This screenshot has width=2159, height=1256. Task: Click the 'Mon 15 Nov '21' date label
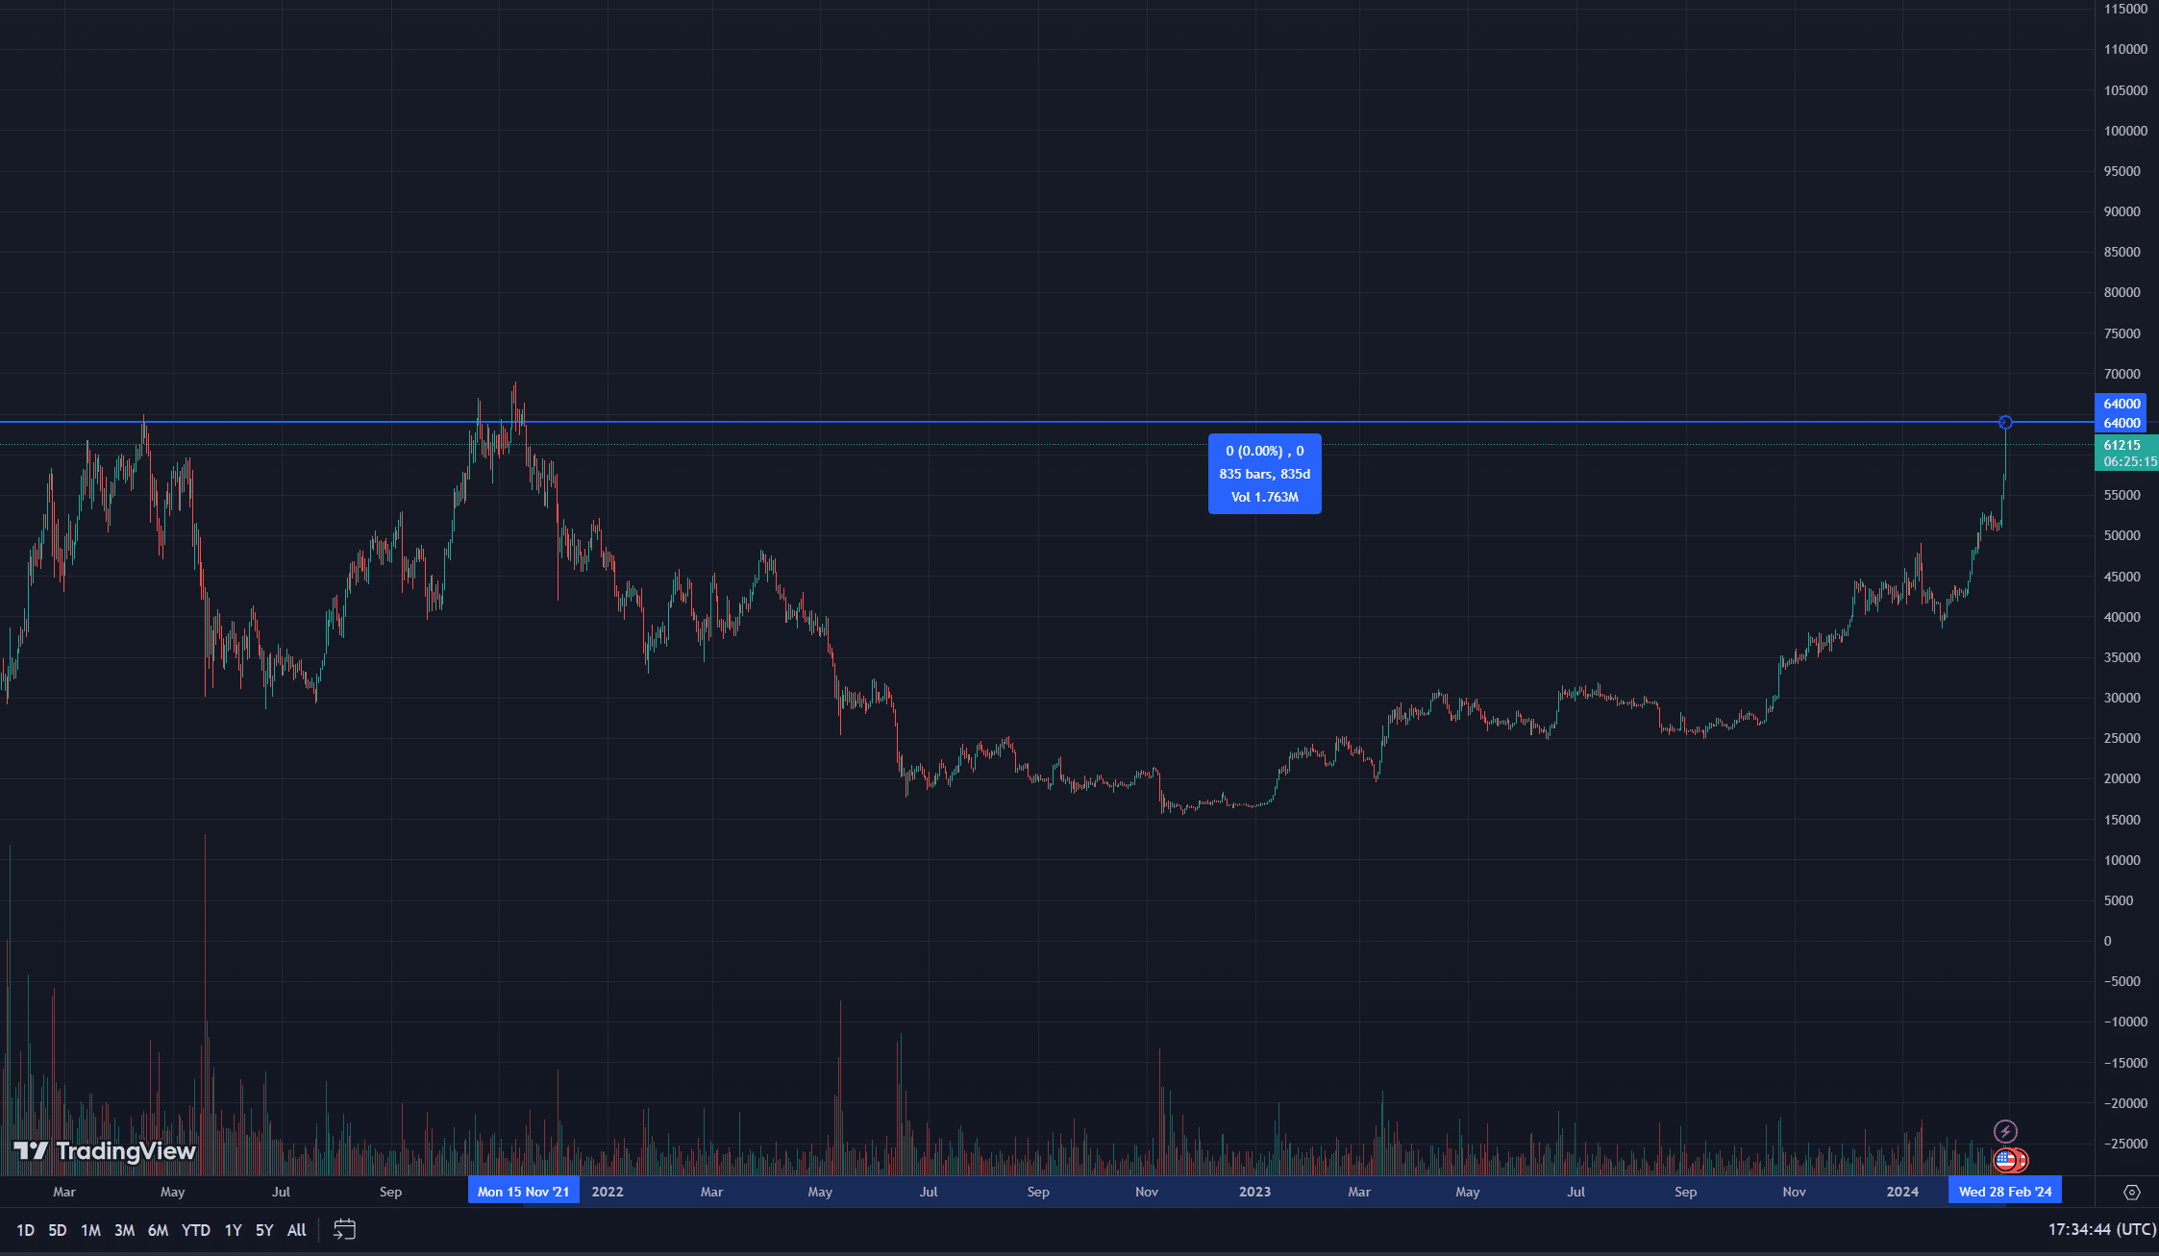(x=524, y=1192)
